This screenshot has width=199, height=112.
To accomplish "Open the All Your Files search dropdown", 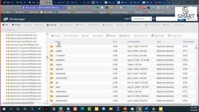I will [142, 19].
